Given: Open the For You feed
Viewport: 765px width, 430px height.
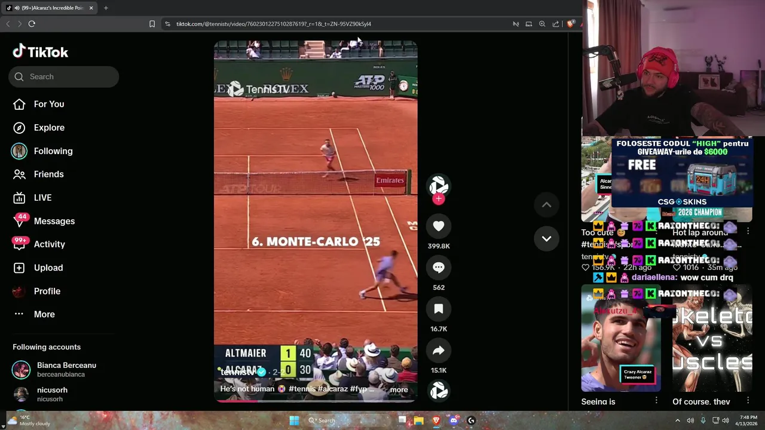Looking at the screenshot, I should coord(38,104).
